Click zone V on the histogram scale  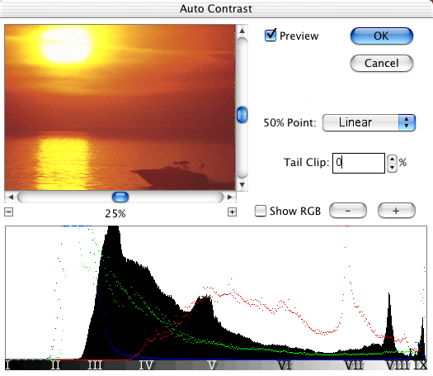[x=211, y=365]
